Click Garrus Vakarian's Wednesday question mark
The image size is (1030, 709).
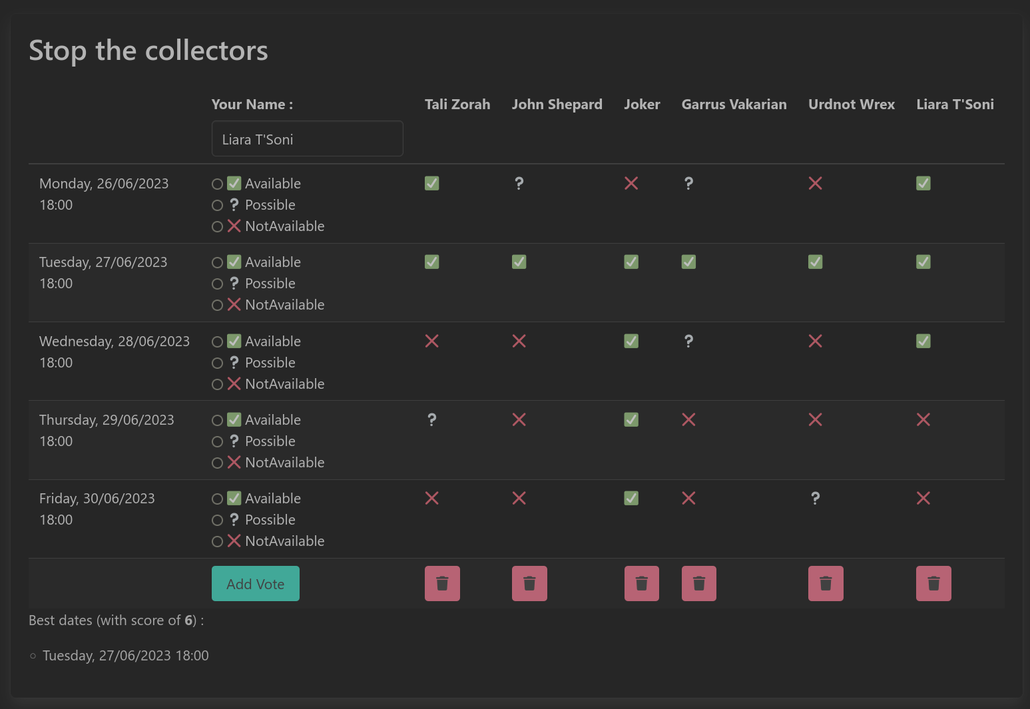point(689,341)
